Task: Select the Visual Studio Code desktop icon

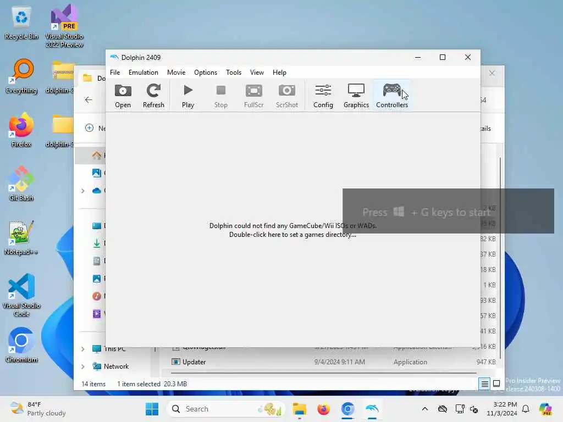Action: click(21, 295)
